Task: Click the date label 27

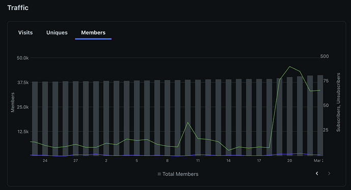Action: click(x=76, y=160)
